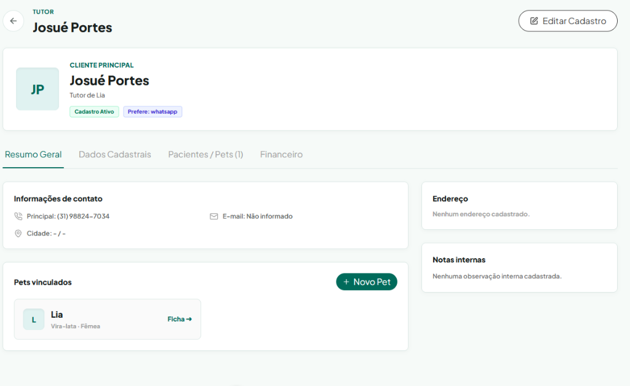The height and width of the screenshot is (386, 630).
Task: Click the CLIENTE PRINCIPAL label
Action: [x=102, y=65]
